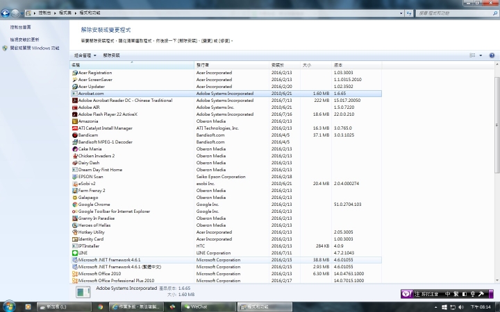
Task: Click the Microsoft Office 2010 icon
Action: pyautogui.click(x=75, y=274)
